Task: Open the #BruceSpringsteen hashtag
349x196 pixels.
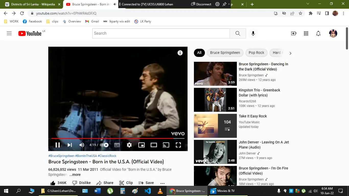Action: point(61,156)
